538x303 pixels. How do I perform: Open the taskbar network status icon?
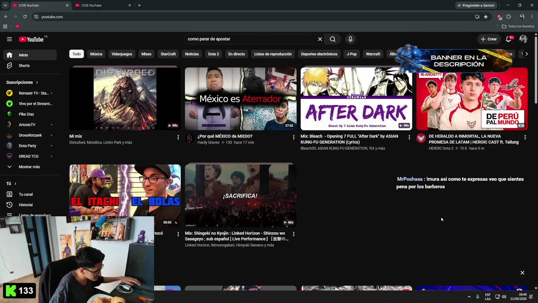(x=497, y=297)
